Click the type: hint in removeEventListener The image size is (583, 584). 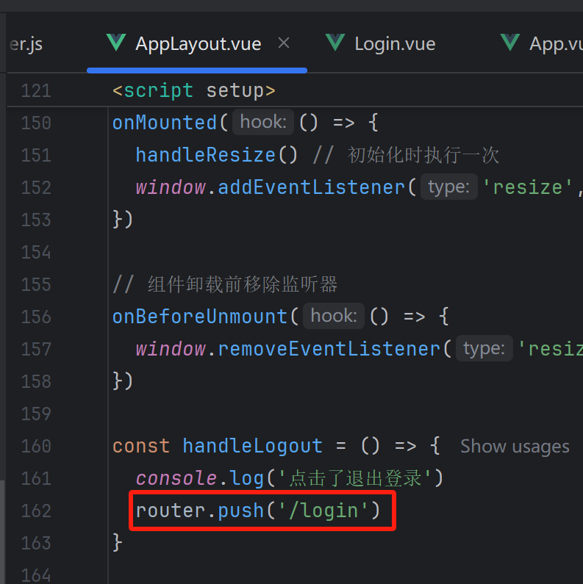pyautogui.click(x=484, y=348)
